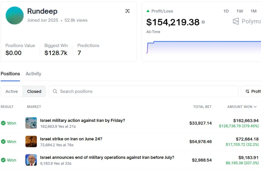Switch to the Positions tab

coord(10,74)
